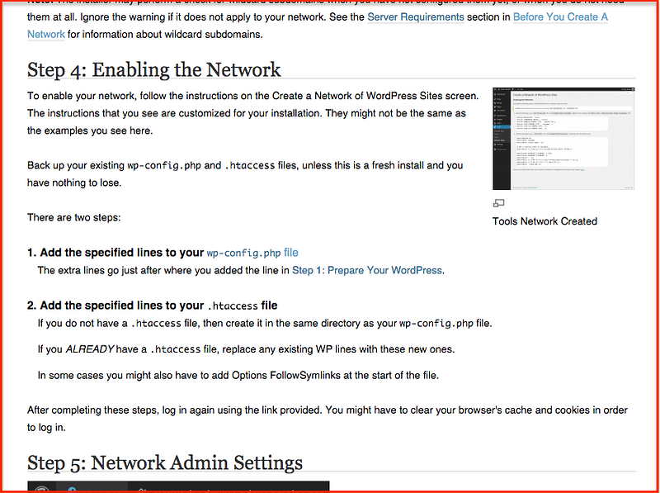Click the 'To enable your network' paragraph

point(253,113)
